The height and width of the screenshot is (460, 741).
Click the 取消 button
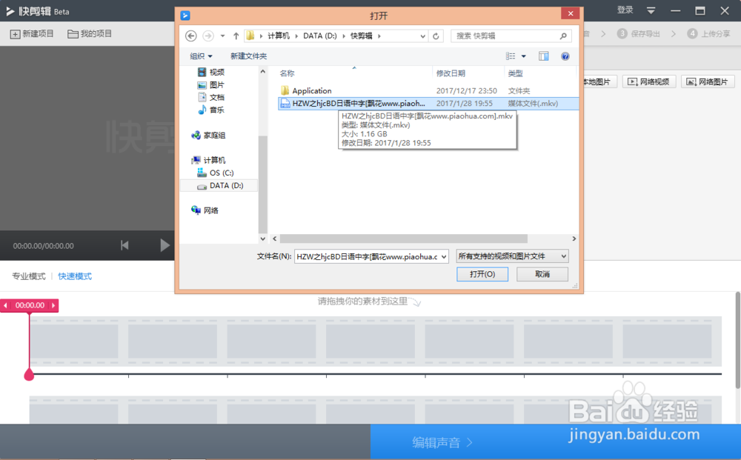pos(542,274)
